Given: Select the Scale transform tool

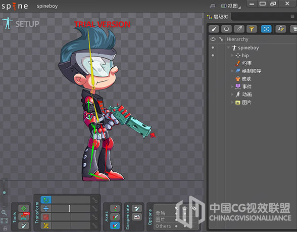Looking at the screenshot, I should [x=46, y=217].
